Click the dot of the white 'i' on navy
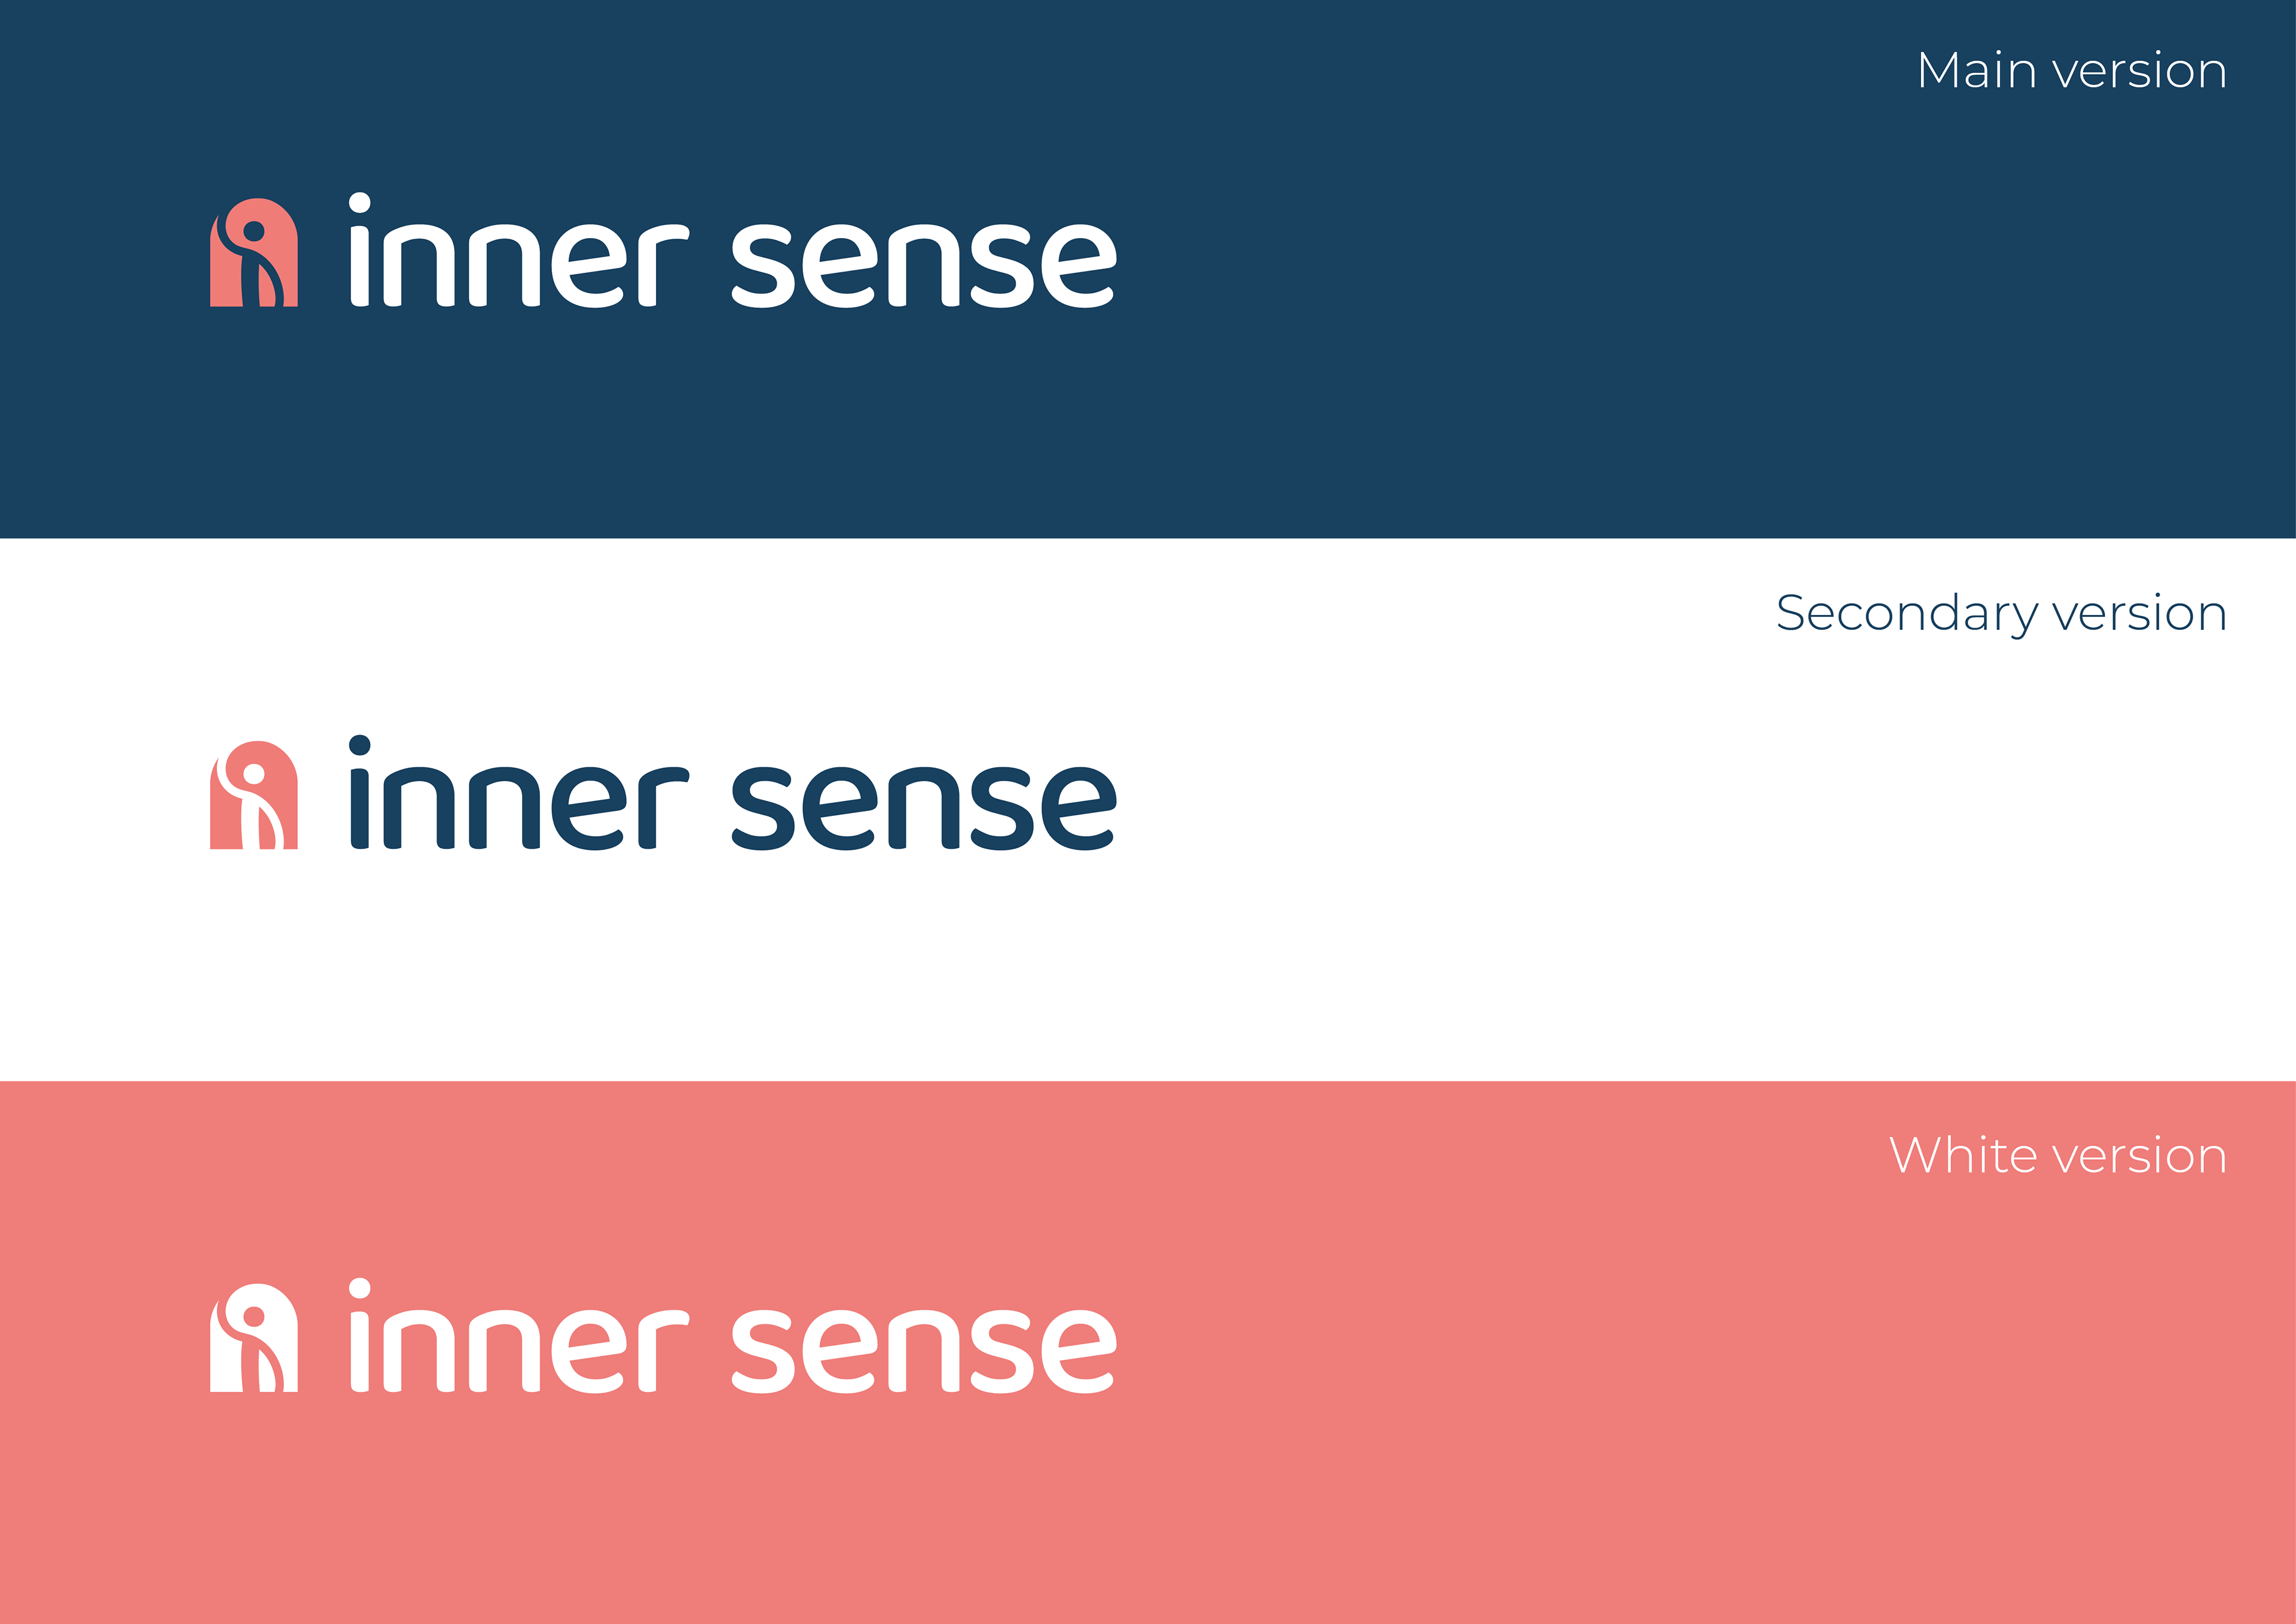This screenshot has height=1624, width=2296. (x=360, y=203)
